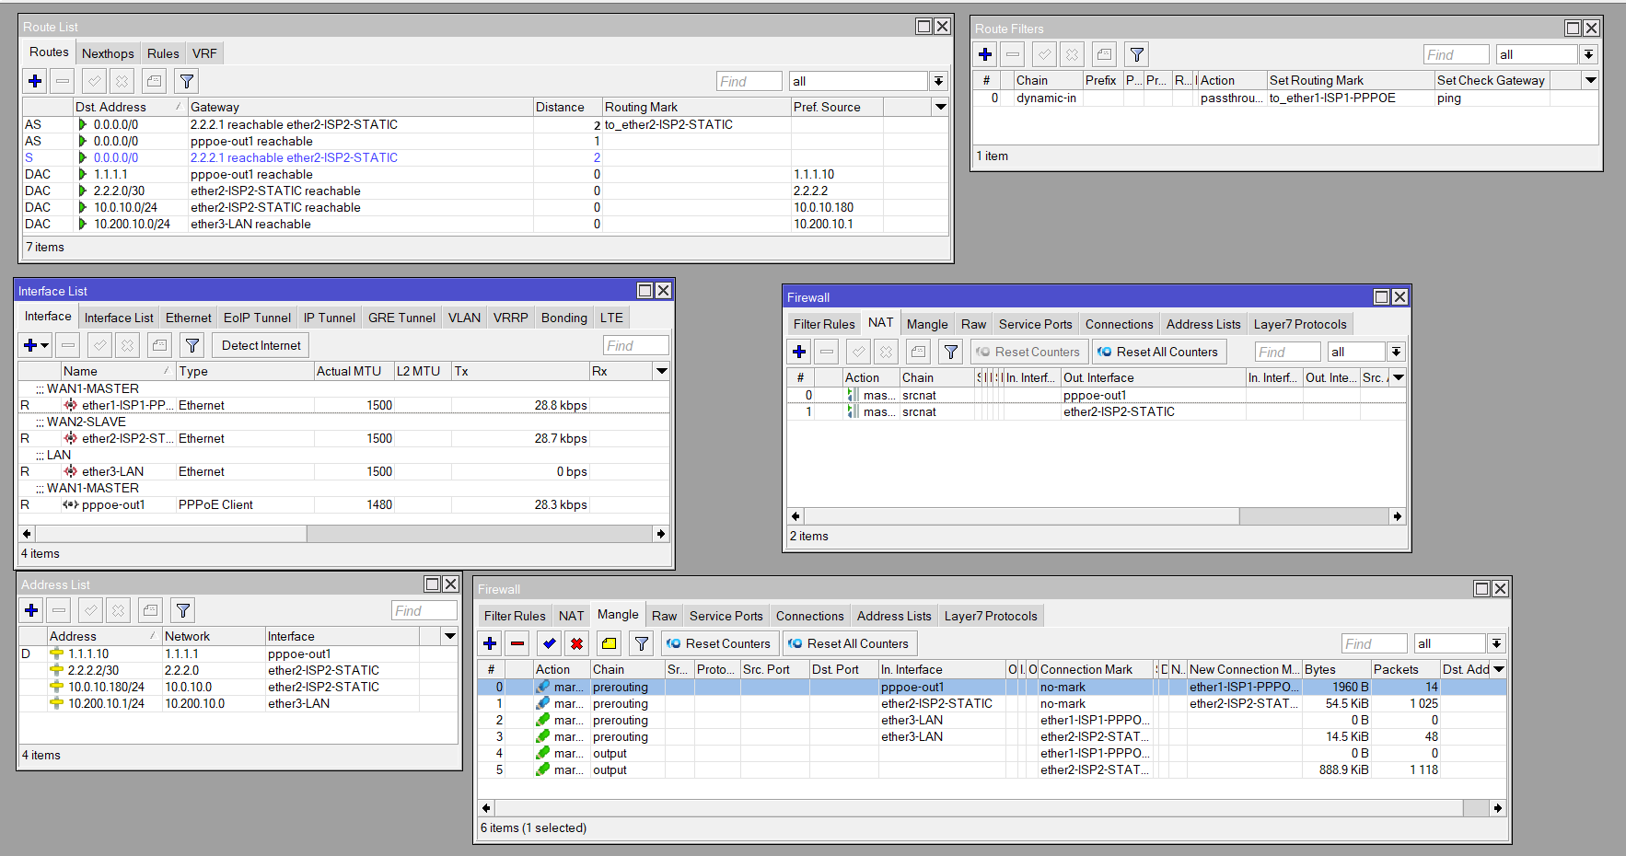Click the add (+) button in Route List
Image resolution: width=1626 pixels, height=856 pixels.
coord(35,81)
